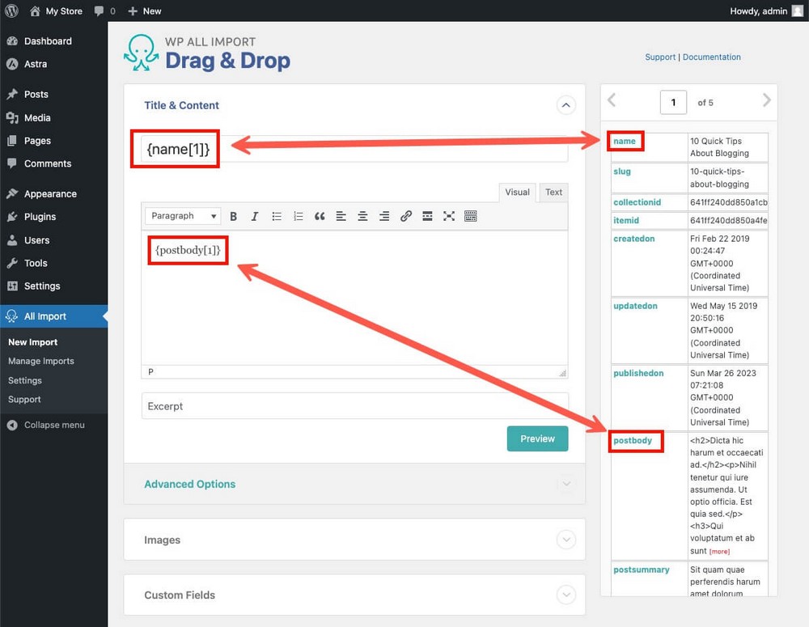The height and width of the screenshot is (627, 809).
Task: Toggle the toolbar kitchen sink
Action: tap(471, 216)
